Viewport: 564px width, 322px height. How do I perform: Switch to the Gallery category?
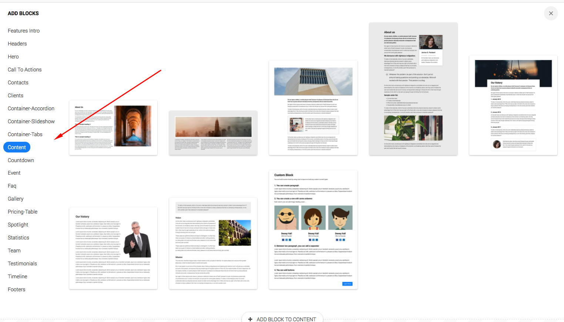click(16, 198)
